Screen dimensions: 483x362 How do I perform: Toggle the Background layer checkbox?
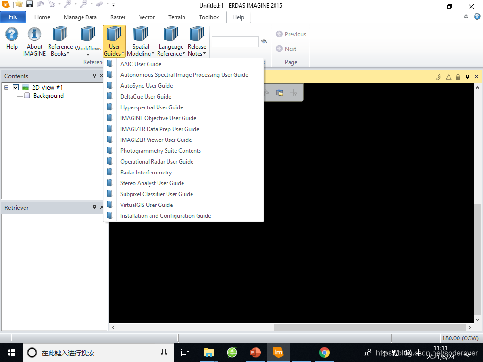(x=27, y=95)
